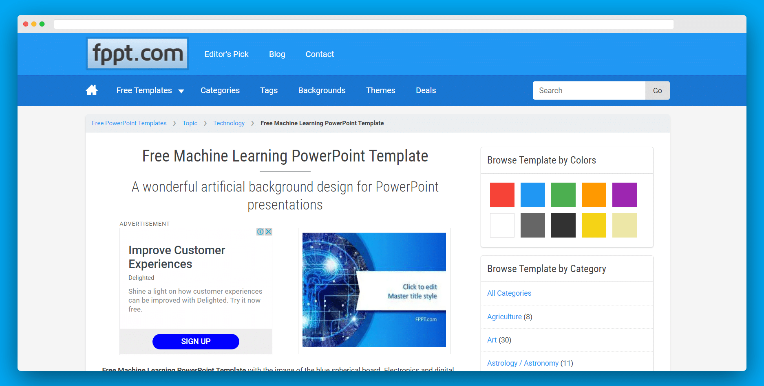
Task: Click the browser address bar
Action: (x=363, y=24)
